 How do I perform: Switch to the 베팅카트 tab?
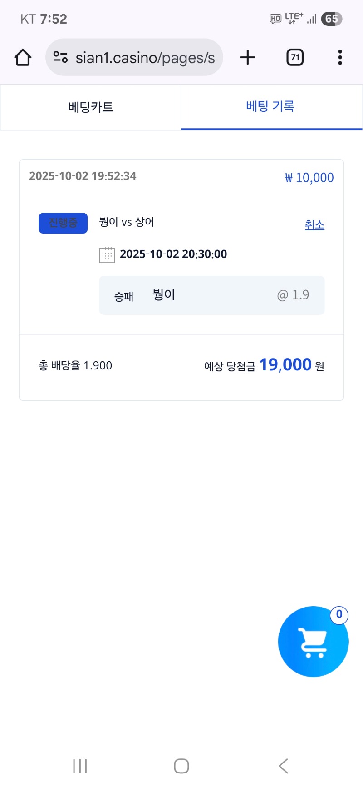[91, 107]
